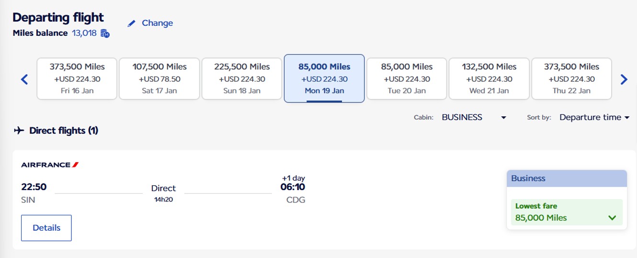The height and width of the screenshot is (258, 637).
Task: Choose Sun 18 Jan date option
Action: click(242, 79)
